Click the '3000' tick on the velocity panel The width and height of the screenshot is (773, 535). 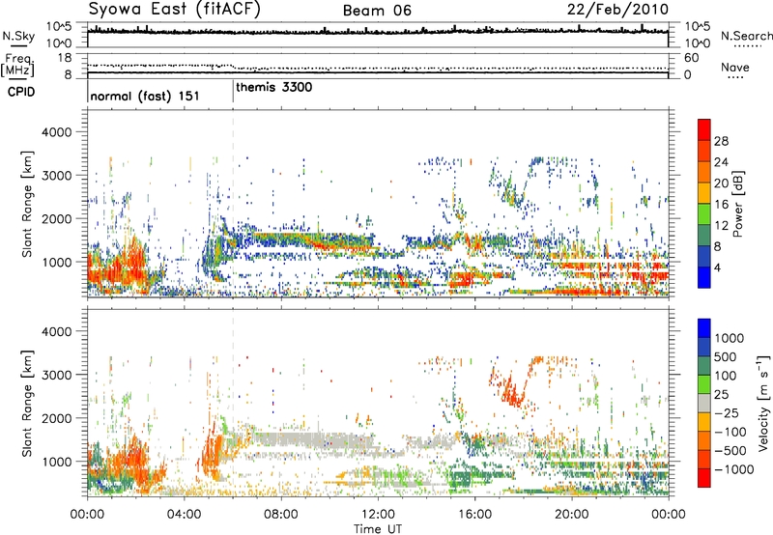click(56, 375)
